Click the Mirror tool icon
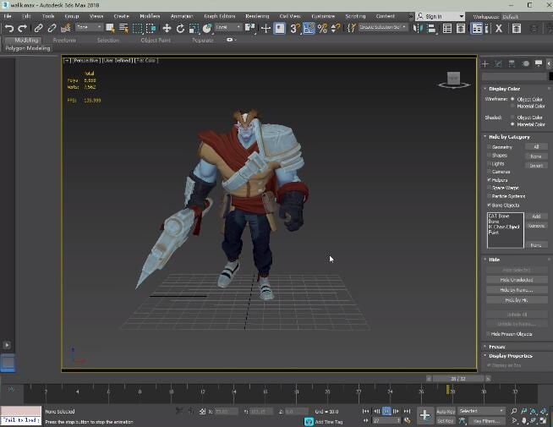553x427 pixels. tap(418, 28)
